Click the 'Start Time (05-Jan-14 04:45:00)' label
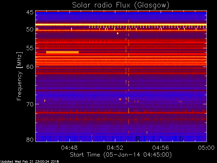This screenshot has height=163, width=217. 121,155
